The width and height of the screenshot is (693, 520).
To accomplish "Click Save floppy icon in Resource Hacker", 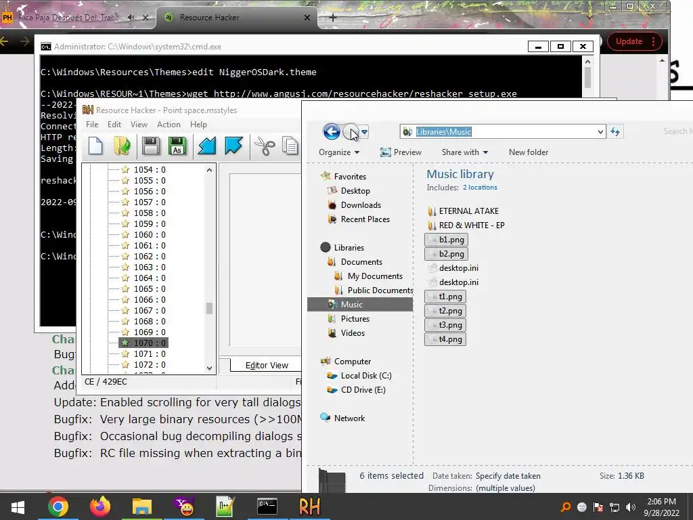I will 151,146.
